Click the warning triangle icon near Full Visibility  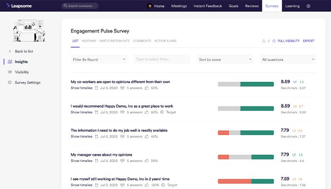tap(264, 41)
